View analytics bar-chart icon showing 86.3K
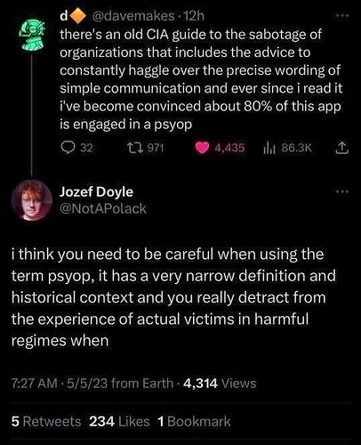 point(269,148)
